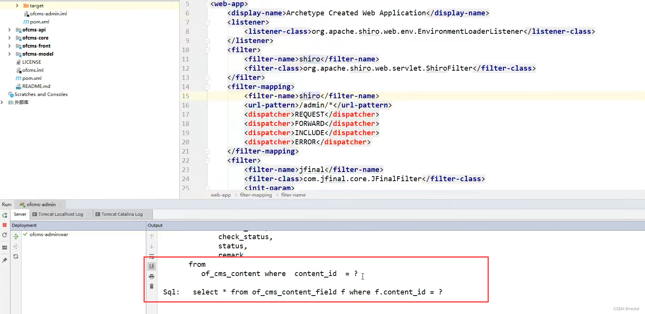Open the Tomcat Catalina Log tab
The height and width of the screenshot is (314, 645).
[x=122, y=214]
